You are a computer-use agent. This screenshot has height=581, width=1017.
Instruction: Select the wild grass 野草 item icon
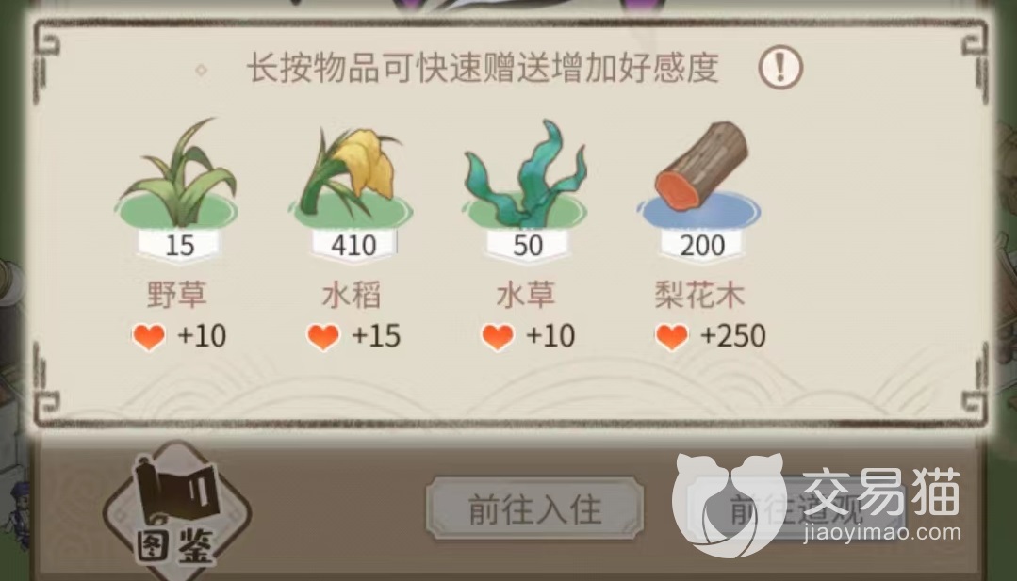[176, 171]
